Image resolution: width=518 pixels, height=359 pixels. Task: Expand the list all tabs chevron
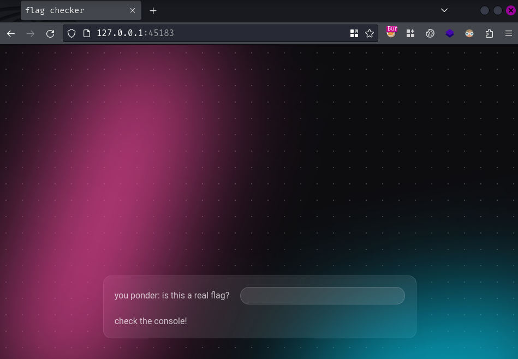[444, 10]
